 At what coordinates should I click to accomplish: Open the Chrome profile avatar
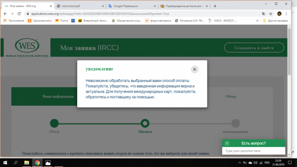point(279,14)
